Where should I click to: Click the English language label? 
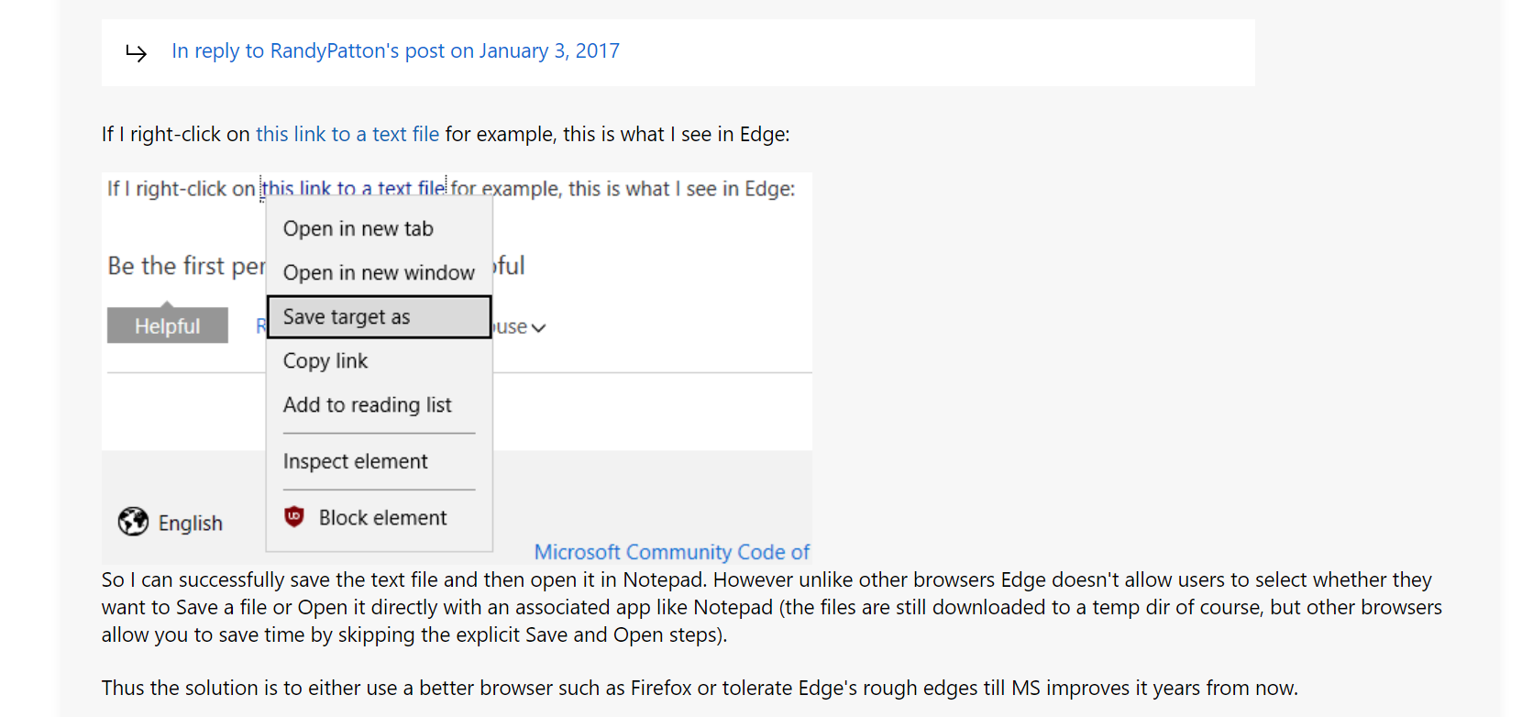(x=190, y=524)
